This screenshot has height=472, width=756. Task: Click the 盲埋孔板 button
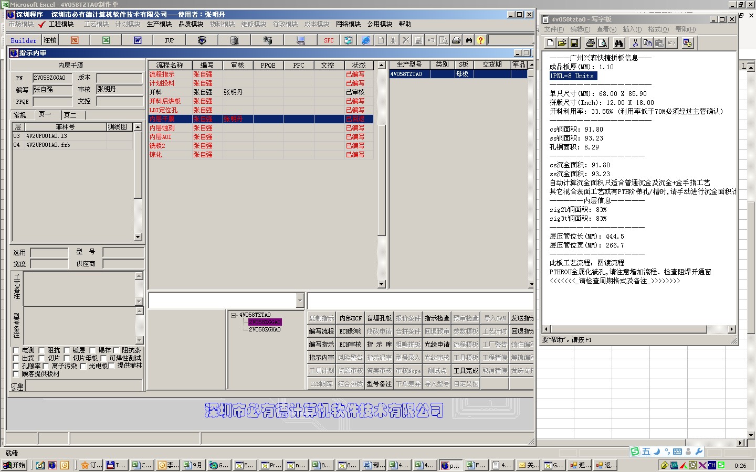tap(379, 318)
